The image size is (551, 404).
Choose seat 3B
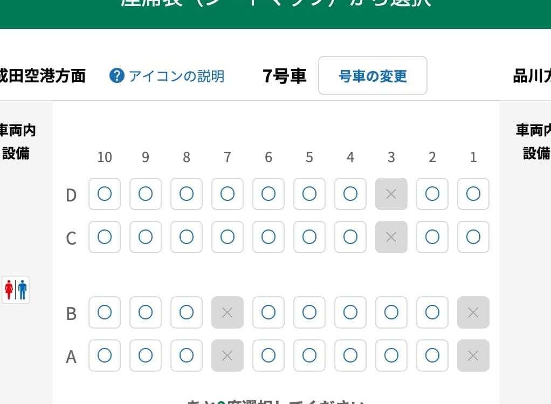point(391,312)
